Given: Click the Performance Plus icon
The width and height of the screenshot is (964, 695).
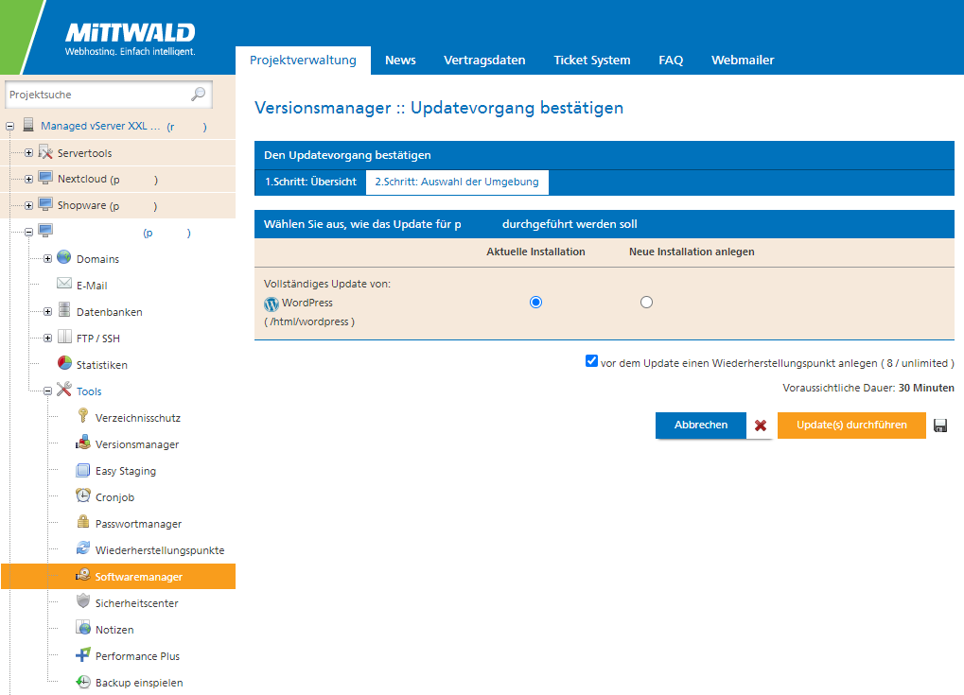Looking at the screenshot, I should point(83,655).
